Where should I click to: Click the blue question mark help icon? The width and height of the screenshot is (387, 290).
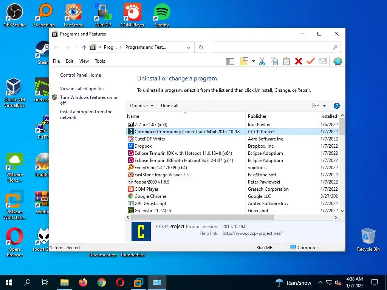pos(336,106)
